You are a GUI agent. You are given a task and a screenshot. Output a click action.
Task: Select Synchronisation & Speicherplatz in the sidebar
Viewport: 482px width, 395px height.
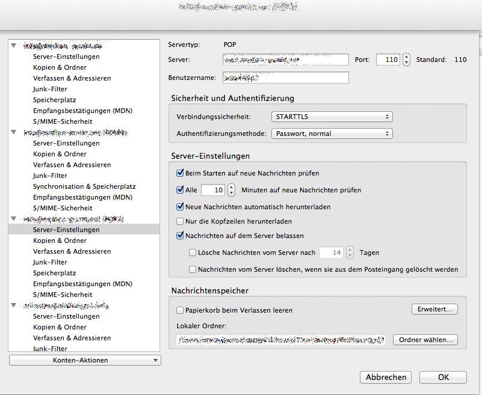tap(84, 186)
